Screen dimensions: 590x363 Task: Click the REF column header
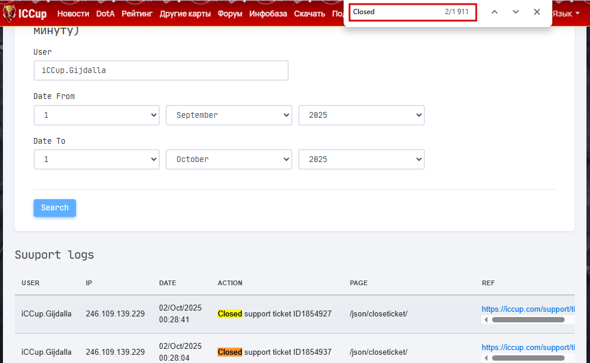pos(488,283)
